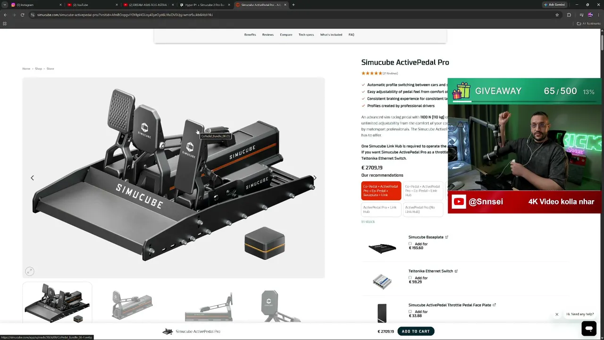Image resolution: width=604 pixels, height=340 pixels.
Task: Select the Co-Pedal + ActivePedal Pro + Link Hub bundle
Action: pos(423,191)
